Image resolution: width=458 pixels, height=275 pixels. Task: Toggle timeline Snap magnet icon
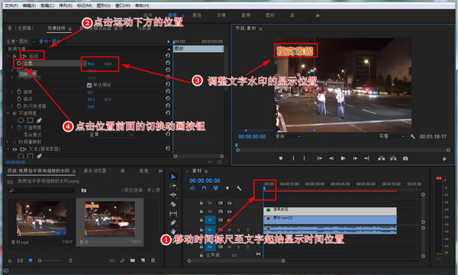[204, 188]
